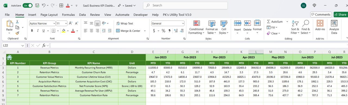Click the home icon in cell A1

pos(9,57)
